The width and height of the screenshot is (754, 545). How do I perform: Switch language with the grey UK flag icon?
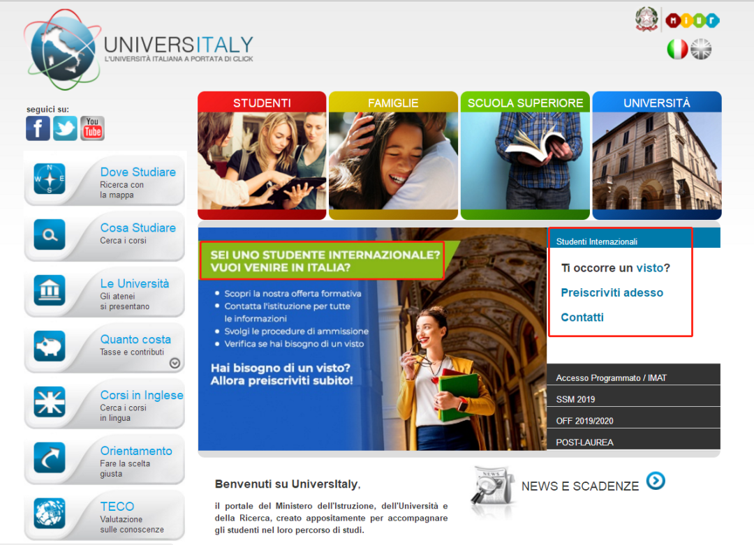pos(701,49)
